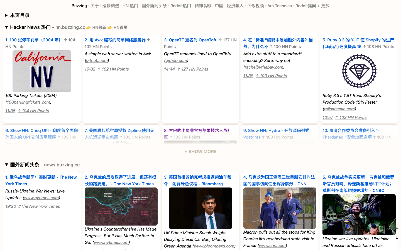Open news article 4. 马克龙为国王查理三世 CNN

click(x=279, y=180)
